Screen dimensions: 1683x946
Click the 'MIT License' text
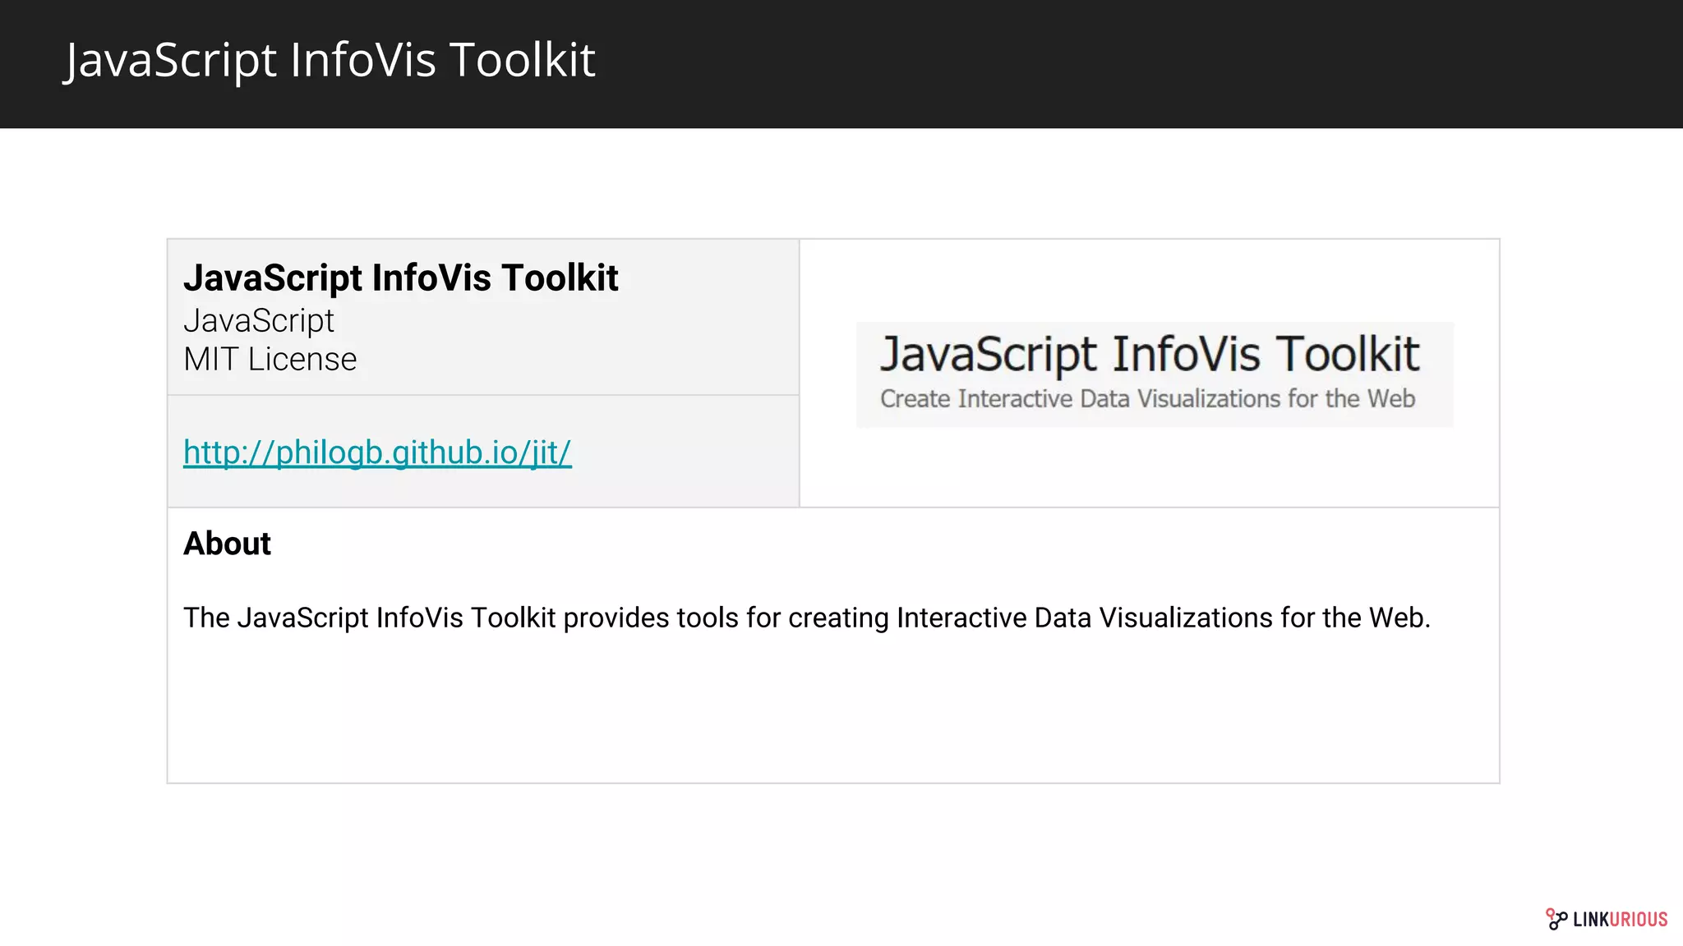[270, 360]
